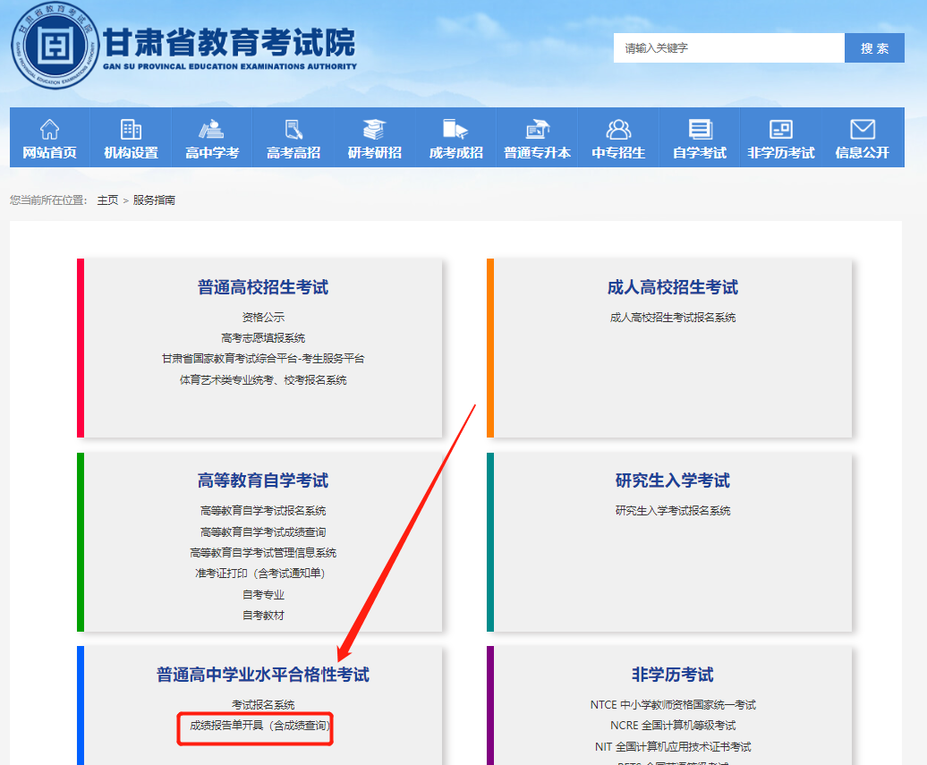
Task: Open 机构设置 building icon
Action: [131, 129]
